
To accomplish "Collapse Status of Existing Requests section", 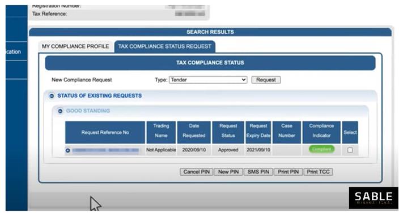I will pyautogui.click(x=52, y=96).
